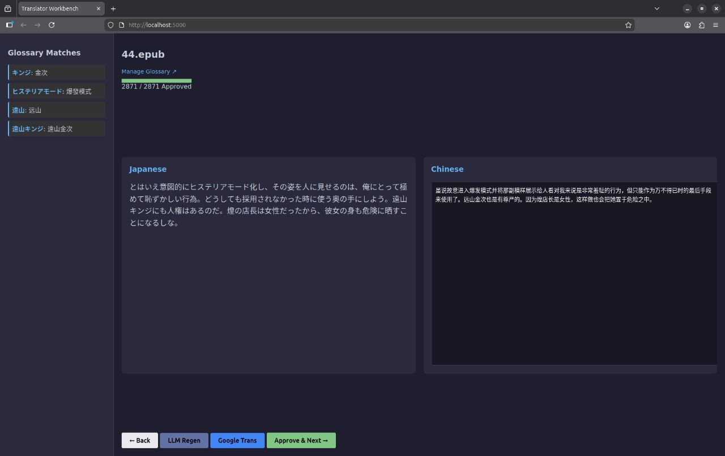Bookmark page with the star icon
The width and height of the screenshot is (725, 456).
pyautogui.click(x=628, y=25)
